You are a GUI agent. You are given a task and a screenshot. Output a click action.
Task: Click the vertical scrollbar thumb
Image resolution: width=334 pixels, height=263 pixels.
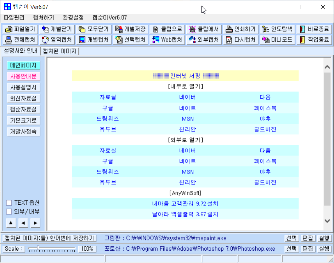tap(327, 139)
